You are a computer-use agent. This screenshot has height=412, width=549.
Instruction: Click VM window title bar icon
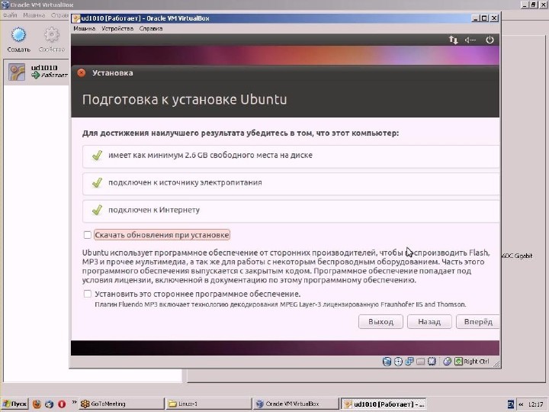(76, 18)
